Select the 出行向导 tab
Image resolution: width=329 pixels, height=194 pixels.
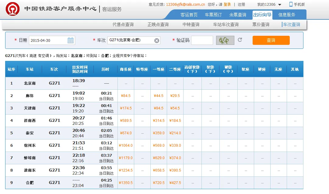tap(262, 15)
